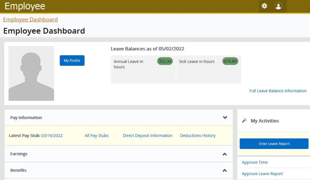Open My Profile
The width and height of the screenshot is (310, 180).
coord(72,60)
